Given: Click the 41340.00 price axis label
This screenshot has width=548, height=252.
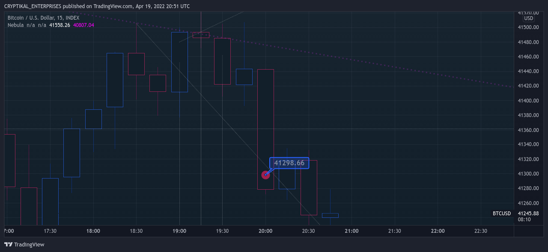Looking at the screenshot, I should click(528, 144).
